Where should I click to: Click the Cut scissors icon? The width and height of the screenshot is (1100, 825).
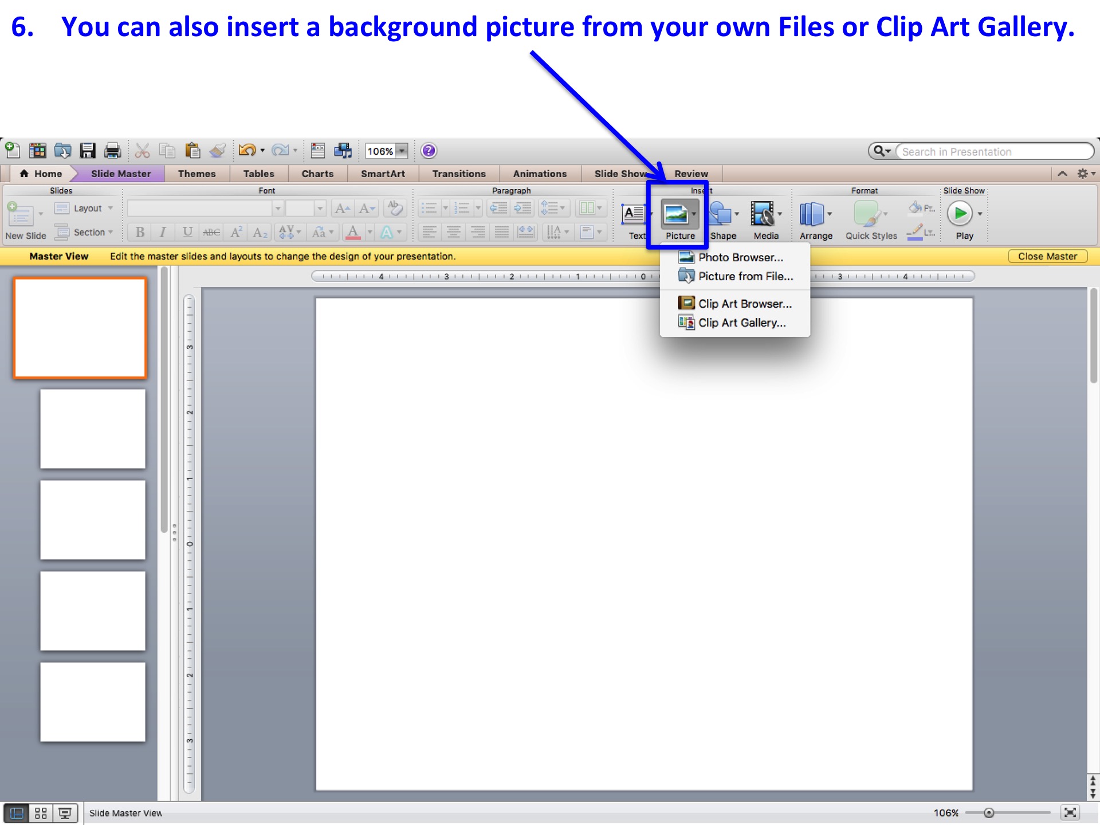[x=142, y=151]
